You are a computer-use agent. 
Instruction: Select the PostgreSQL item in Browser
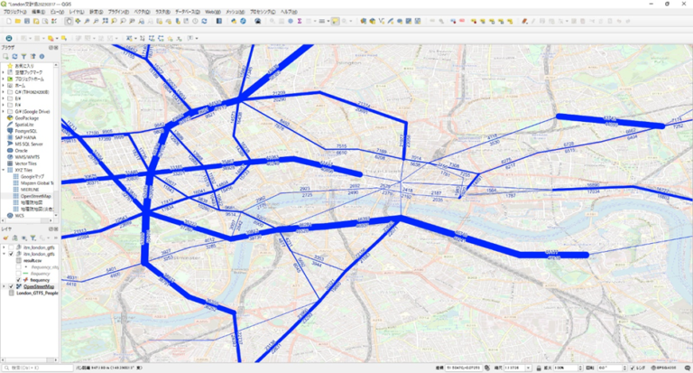point(24,131)
